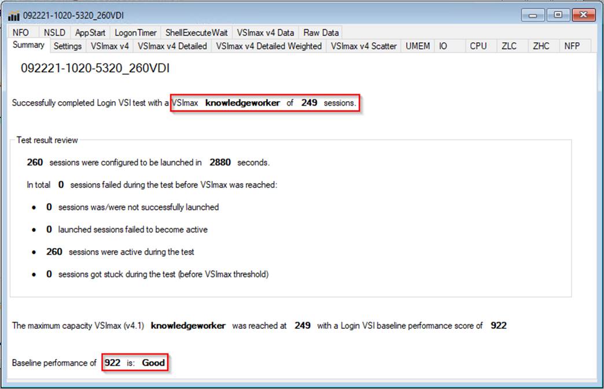Switch to the NSLD tab
The image size is (604, 389).
tap(54, 33)
